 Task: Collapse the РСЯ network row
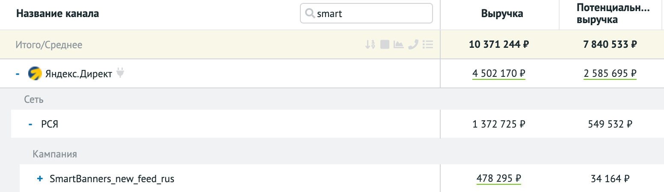click(30, 124)
